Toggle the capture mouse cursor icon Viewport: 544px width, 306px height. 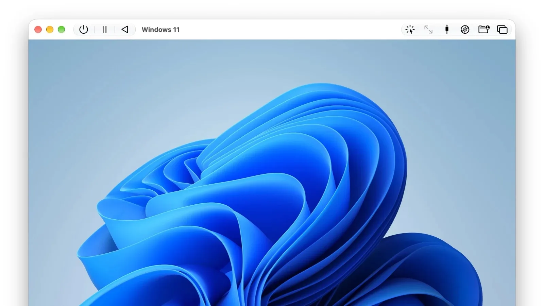coord(410,30)
